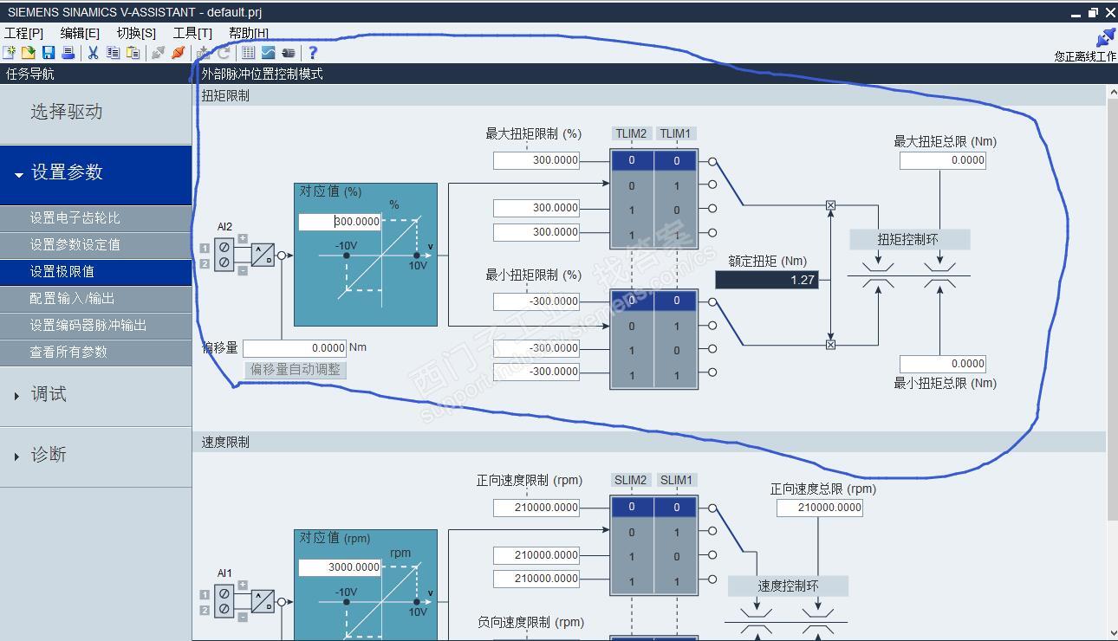Click the 您正离线工作 status text

(x=1085, y=56)
